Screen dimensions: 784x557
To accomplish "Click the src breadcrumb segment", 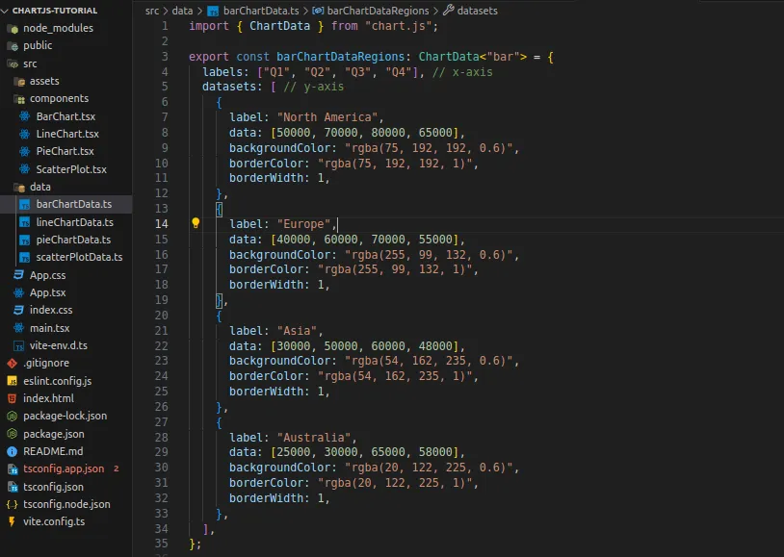I will click(152, 11).
